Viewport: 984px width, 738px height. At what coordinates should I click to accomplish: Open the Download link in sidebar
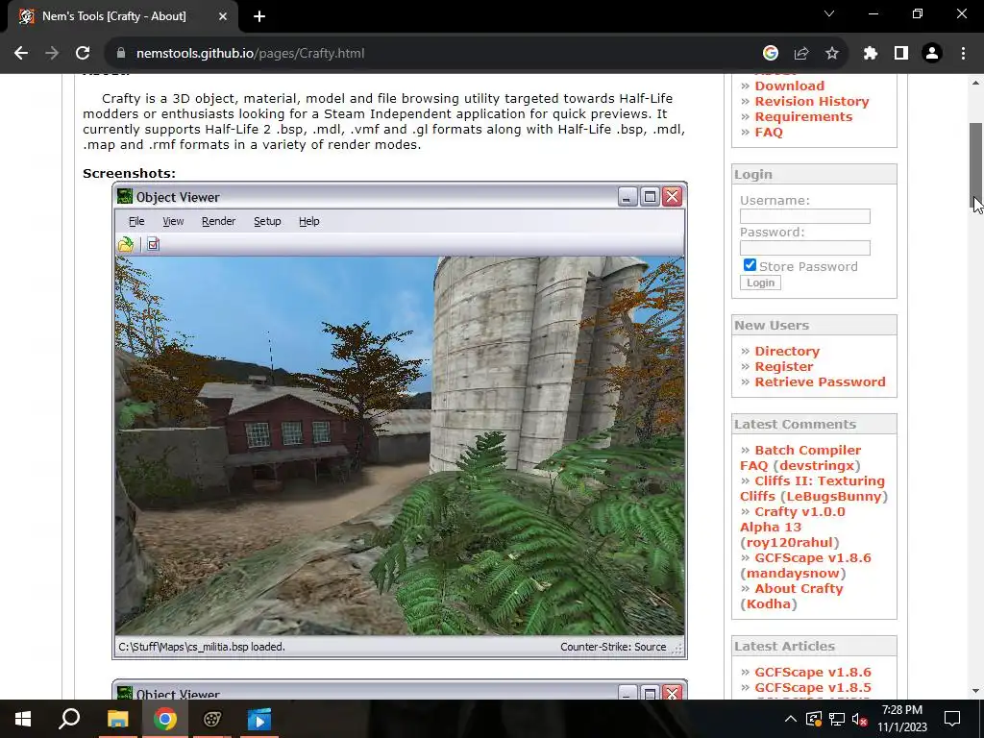click(x=790, y=86)
